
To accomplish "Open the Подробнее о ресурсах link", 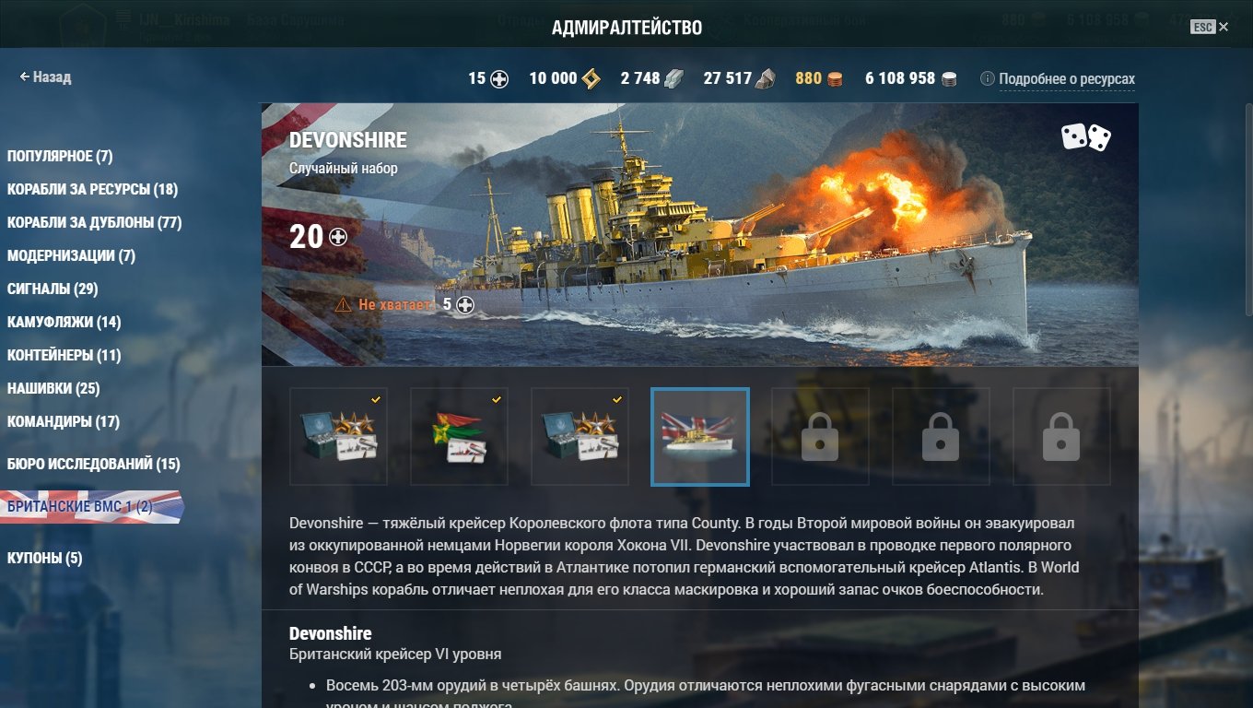I will (1066, 79).
